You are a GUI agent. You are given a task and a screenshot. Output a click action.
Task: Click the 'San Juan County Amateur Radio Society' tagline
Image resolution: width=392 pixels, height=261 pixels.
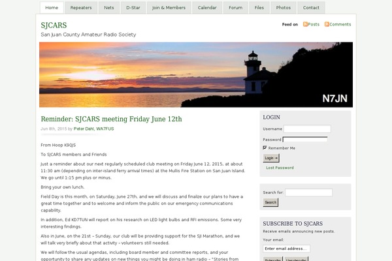coord(88,35)
